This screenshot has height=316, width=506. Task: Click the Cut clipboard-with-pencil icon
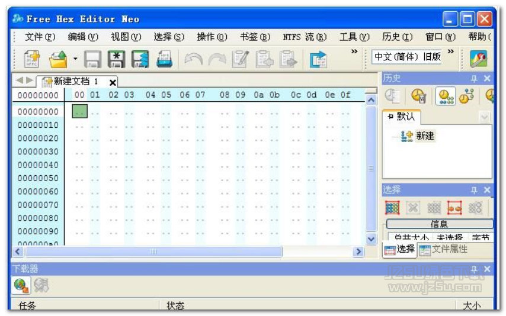point(241,59)
